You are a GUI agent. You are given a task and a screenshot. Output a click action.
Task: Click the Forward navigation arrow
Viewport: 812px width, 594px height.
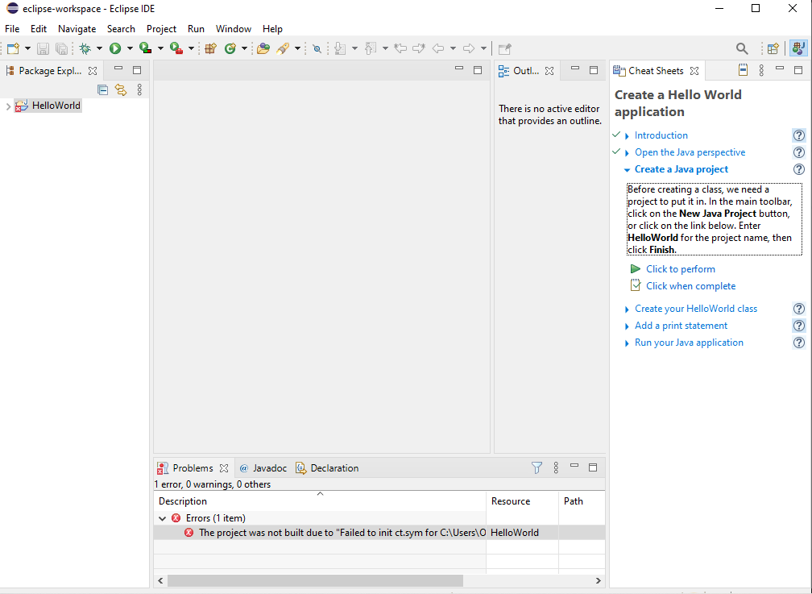click(469, 48)
